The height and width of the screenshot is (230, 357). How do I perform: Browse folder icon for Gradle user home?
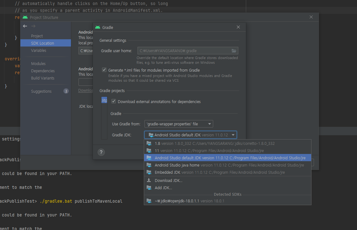234,51
